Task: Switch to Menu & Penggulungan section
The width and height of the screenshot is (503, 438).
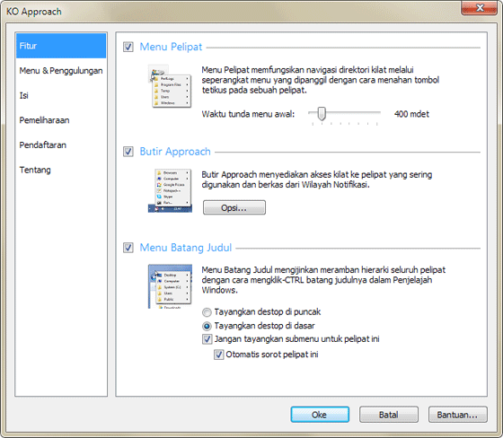Action: [x=61, y=71]
